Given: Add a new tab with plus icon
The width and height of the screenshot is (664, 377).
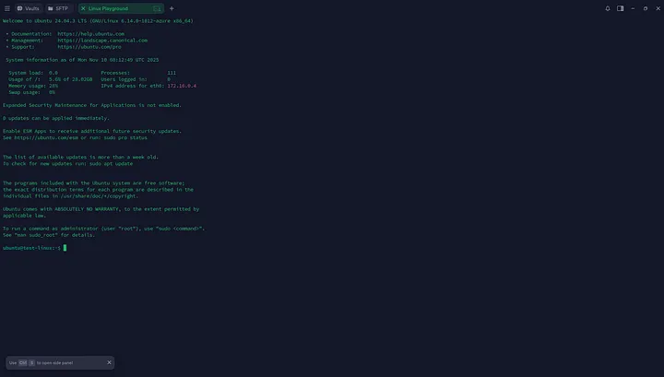Looking at the screenshot, I should (x=172, y=7).
